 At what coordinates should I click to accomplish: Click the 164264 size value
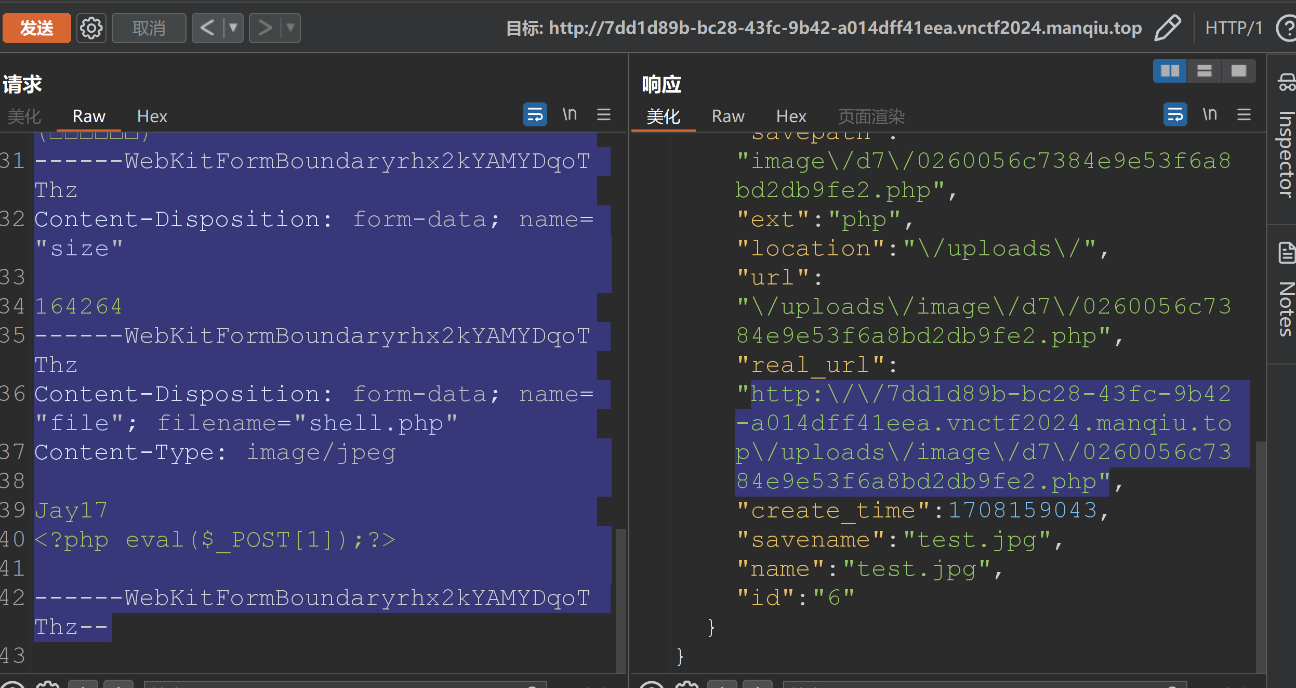pyautogui.click(x=78, y=307)
